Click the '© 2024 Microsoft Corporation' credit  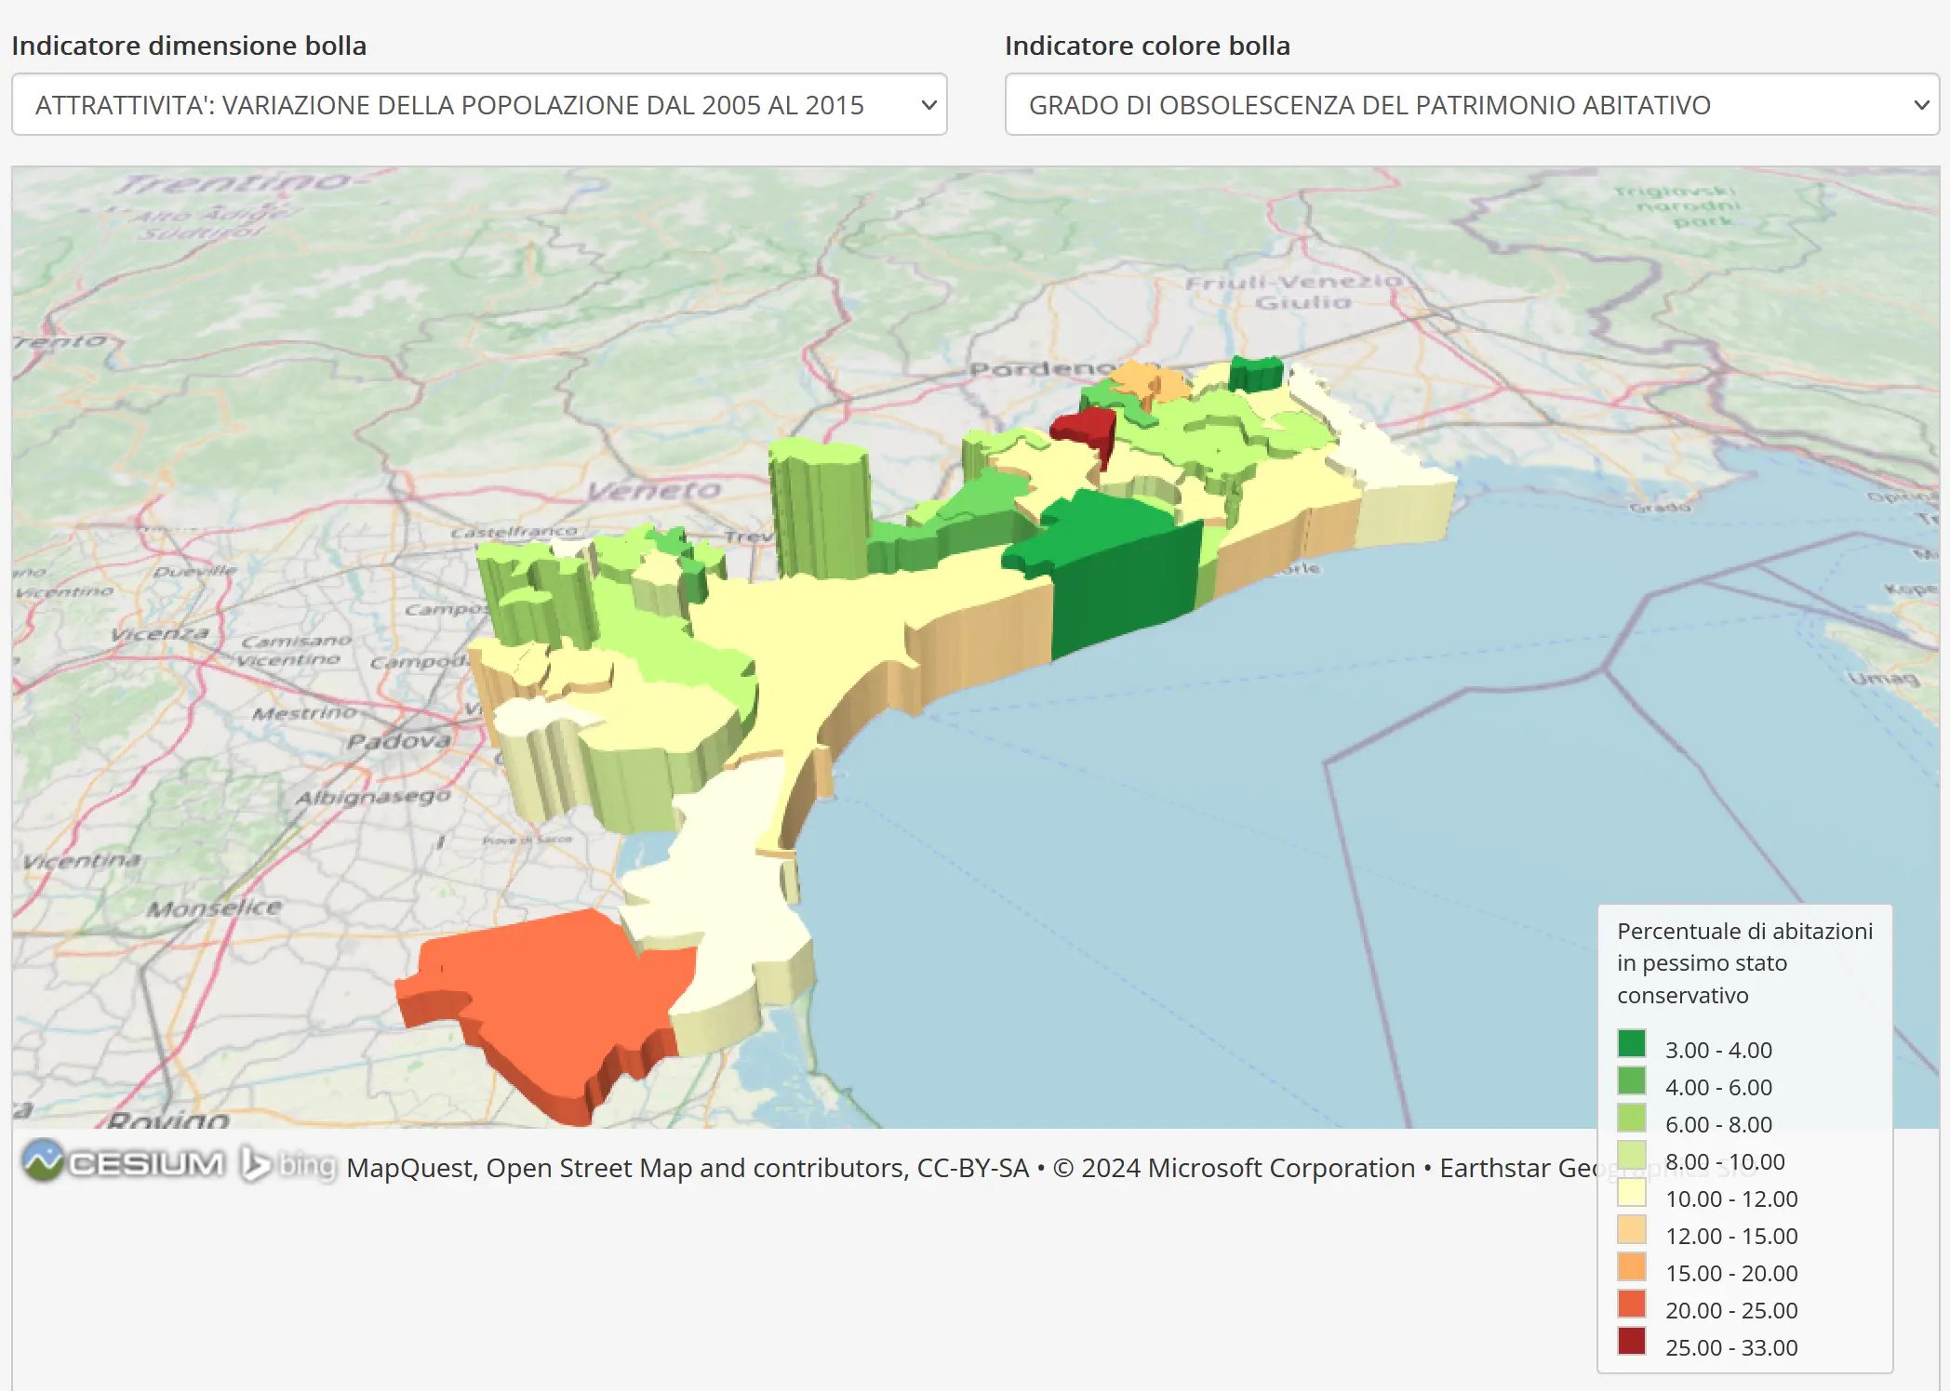point(1234,1168)
